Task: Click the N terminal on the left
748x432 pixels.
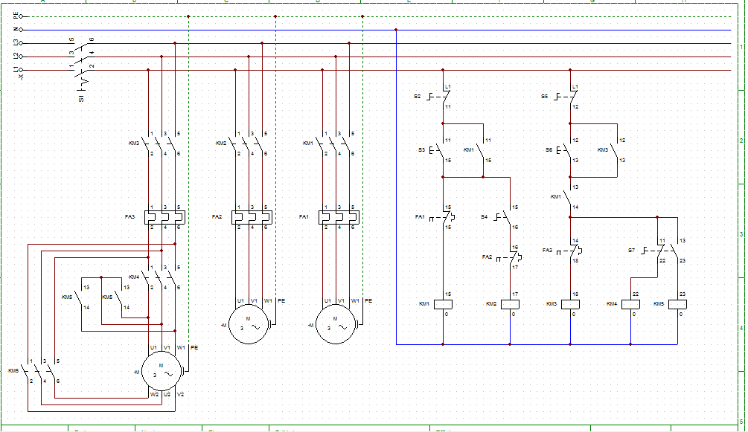Action: [x=20, y=30]
